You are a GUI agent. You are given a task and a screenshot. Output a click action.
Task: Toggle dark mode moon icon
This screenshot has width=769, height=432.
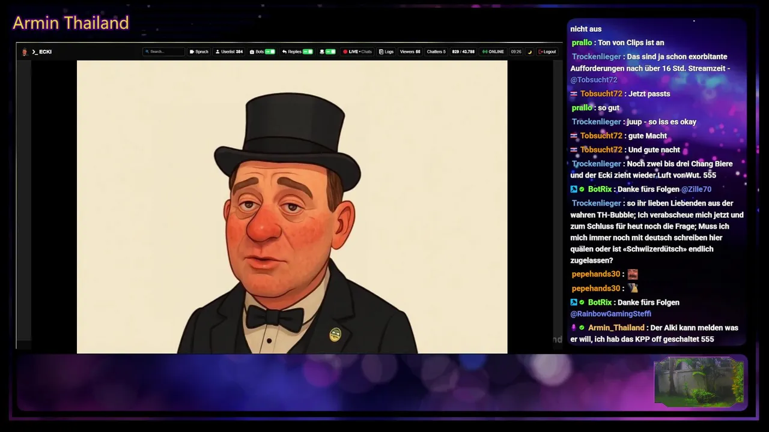point(529,52)
